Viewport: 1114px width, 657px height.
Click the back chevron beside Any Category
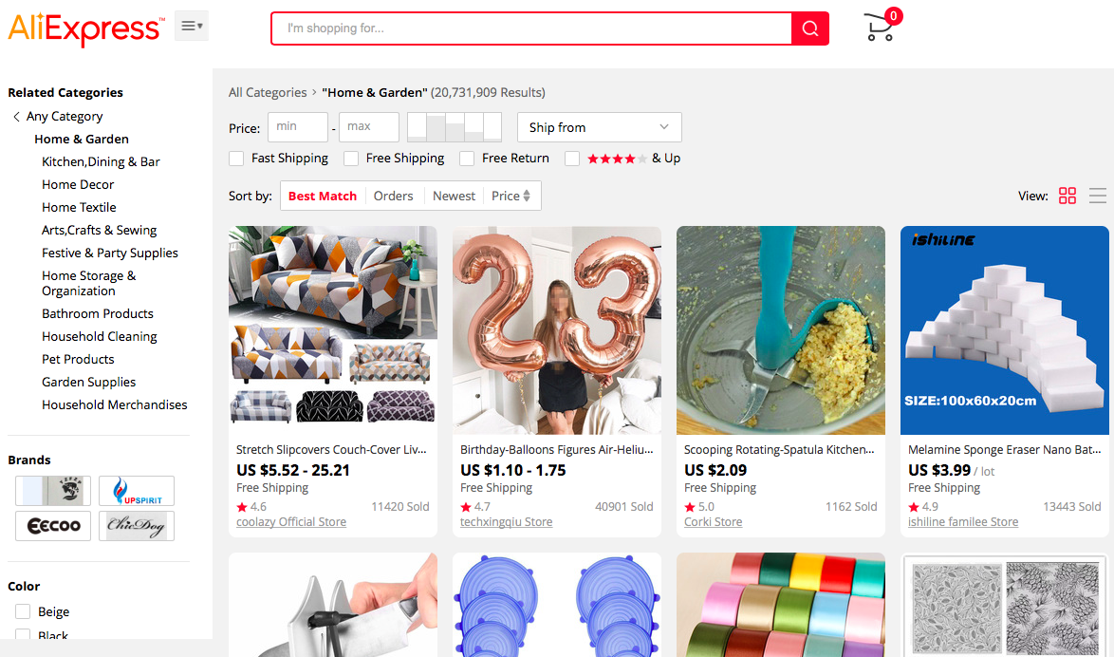[15, 117]
